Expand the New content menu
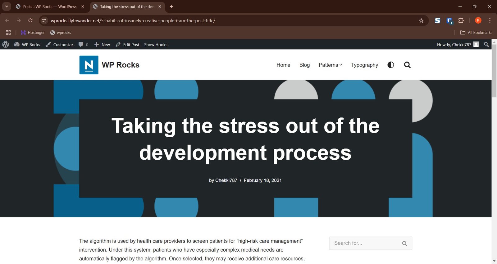Viewport: 497px width, 264px height. [102, 44]
